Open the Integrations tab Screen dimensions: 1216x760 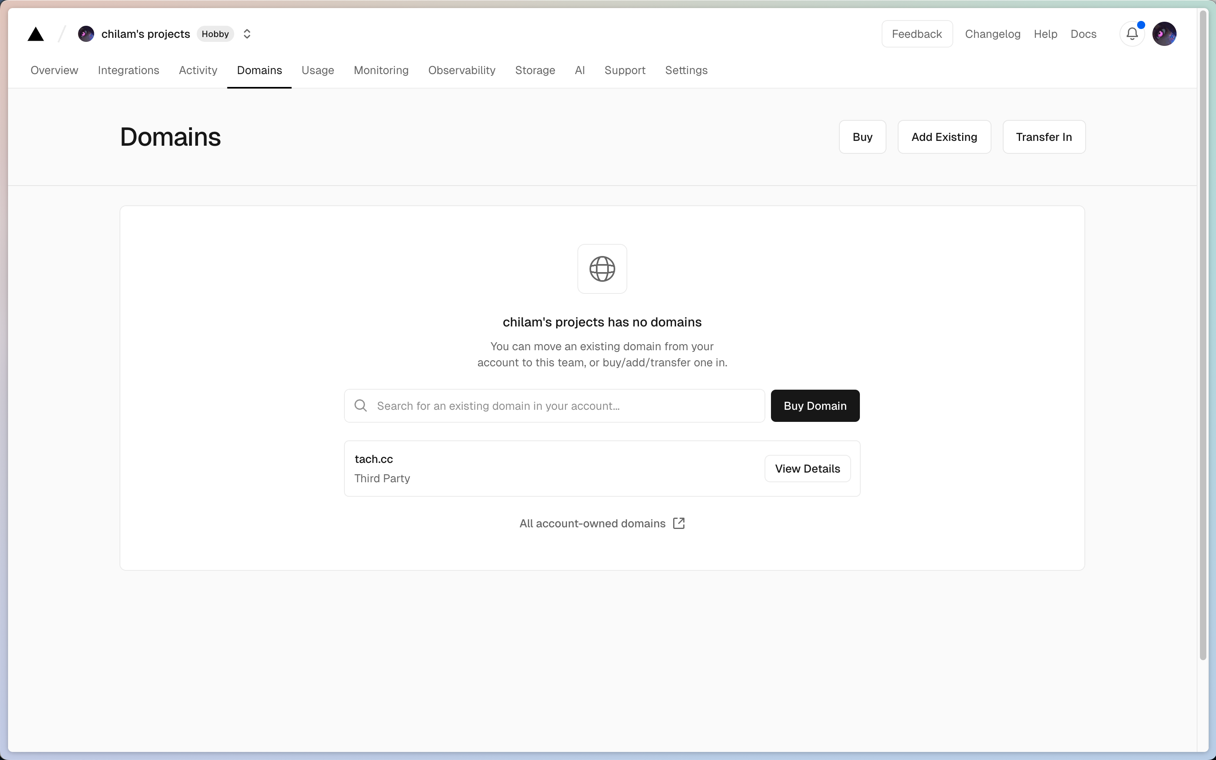pyautogui.click(x=128, y=70)
